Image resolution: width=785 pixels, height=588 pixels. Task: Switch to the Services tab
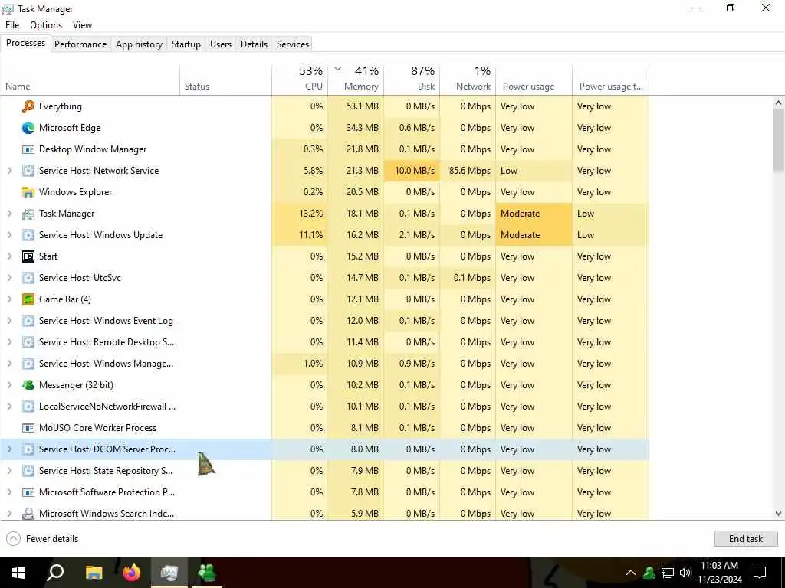[293, 44]
